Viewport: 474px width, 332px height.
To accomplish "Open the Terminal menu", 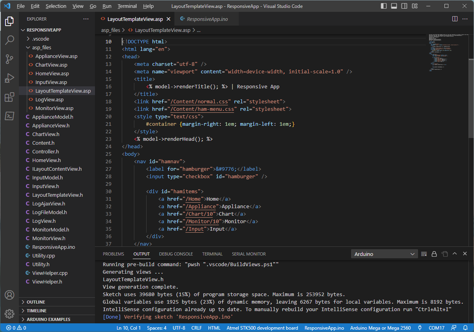I will tap(127, 6).
